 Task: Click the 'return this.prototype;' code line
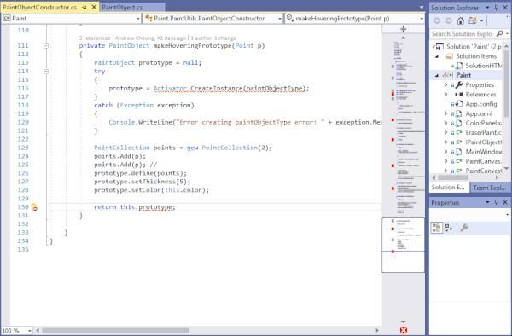[135, 207]
